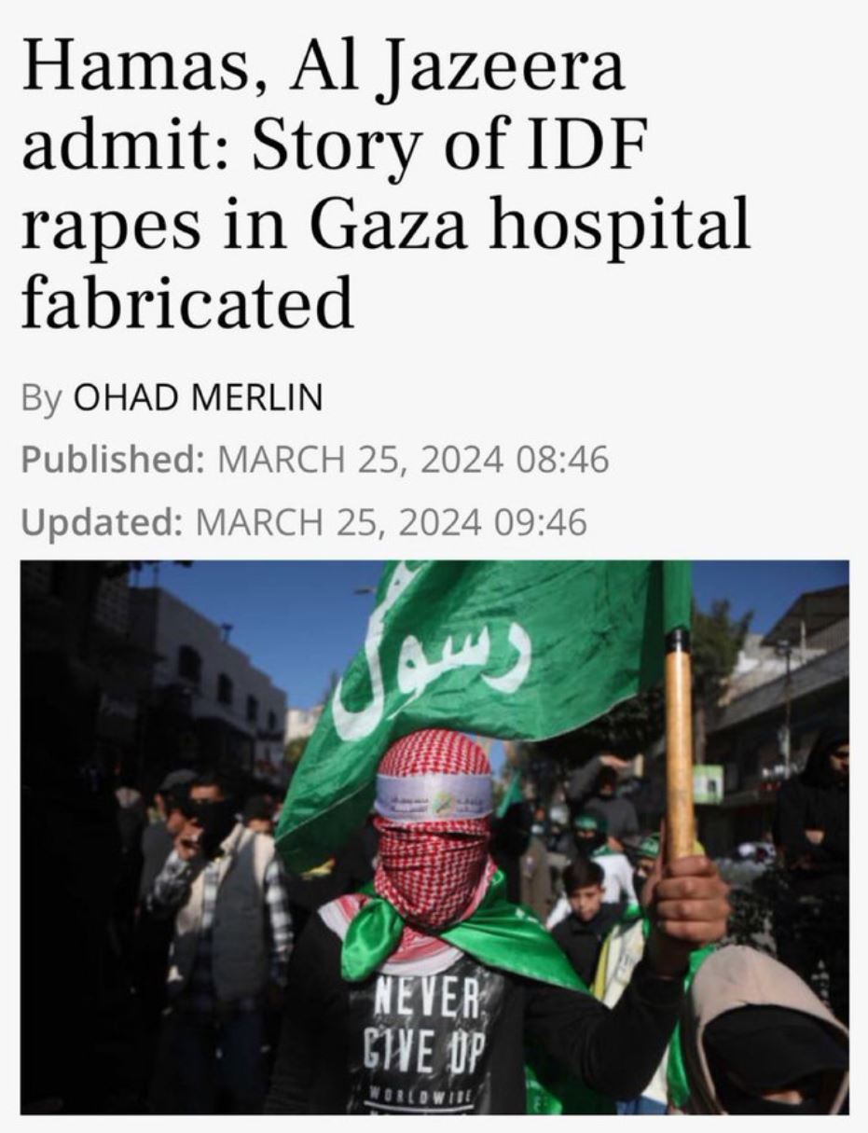Viewport: 868px width, 1133px height.
Task: Open the article's main photo
Action: pos(434,836)
